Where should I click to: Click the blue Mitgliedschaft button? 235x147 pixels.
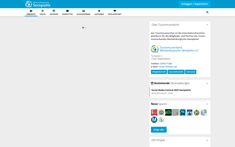[159, 72]
